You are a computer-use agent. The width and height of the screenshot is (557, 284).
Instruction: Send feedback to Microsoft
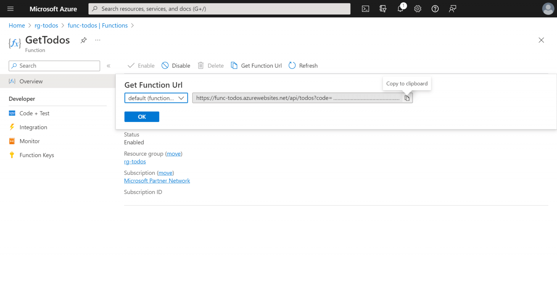[452, 8]
